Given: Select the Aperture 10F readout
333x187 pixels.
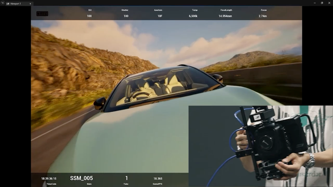Looking at the screenshot, I should click(160, 16).
